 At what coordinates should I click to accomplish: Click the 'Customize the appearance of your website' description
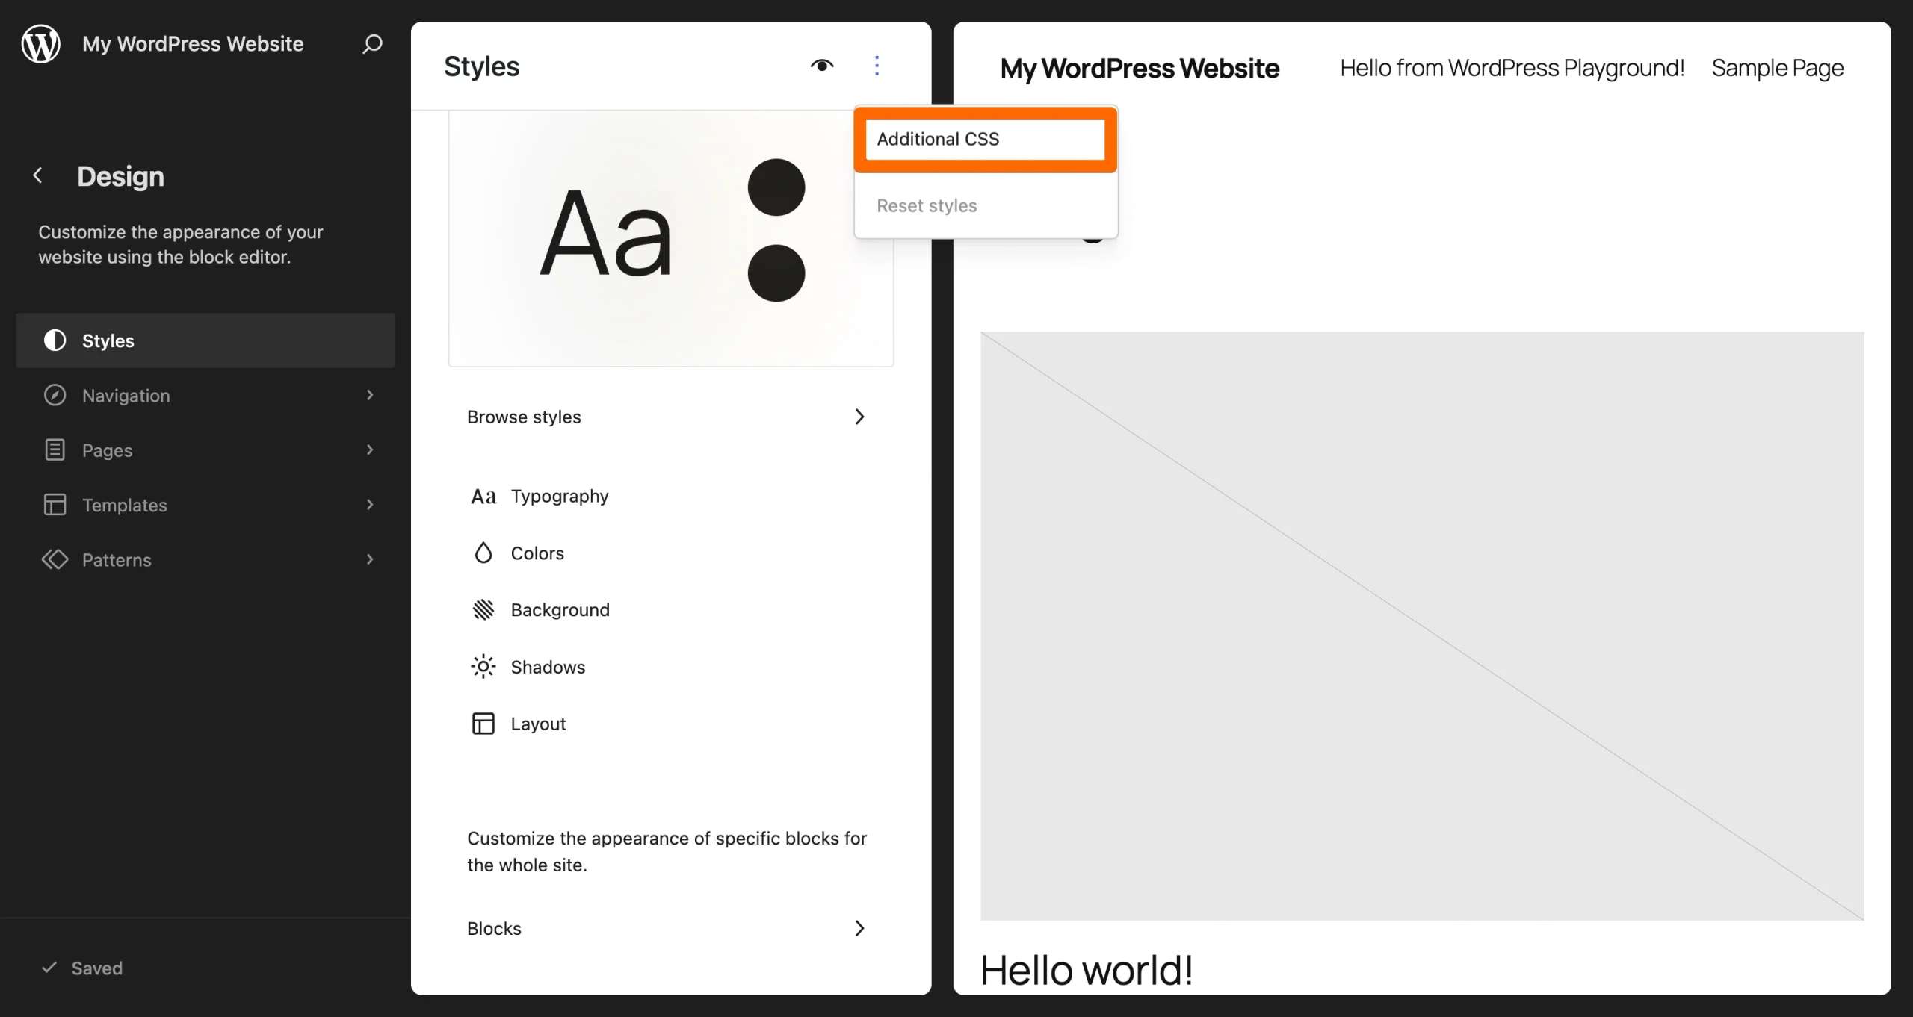click(181, 244)
